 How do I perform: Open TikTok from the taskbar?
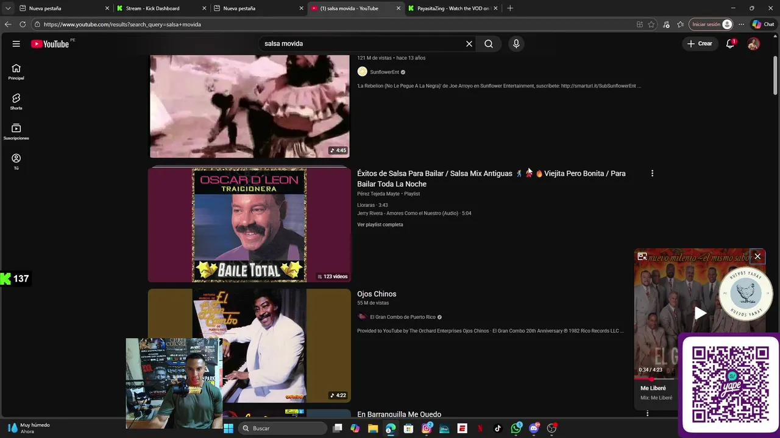click(498, 428)
